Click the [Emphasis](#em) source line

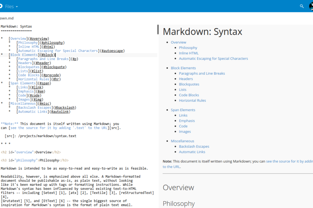31,91
